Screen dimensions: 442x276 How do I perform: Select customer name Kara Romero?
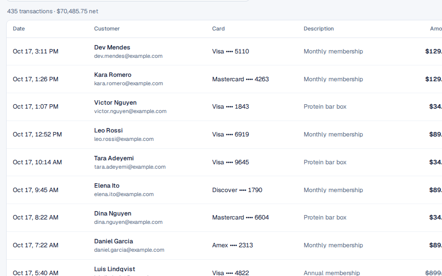pyautogui.click(x=113, y=75)
